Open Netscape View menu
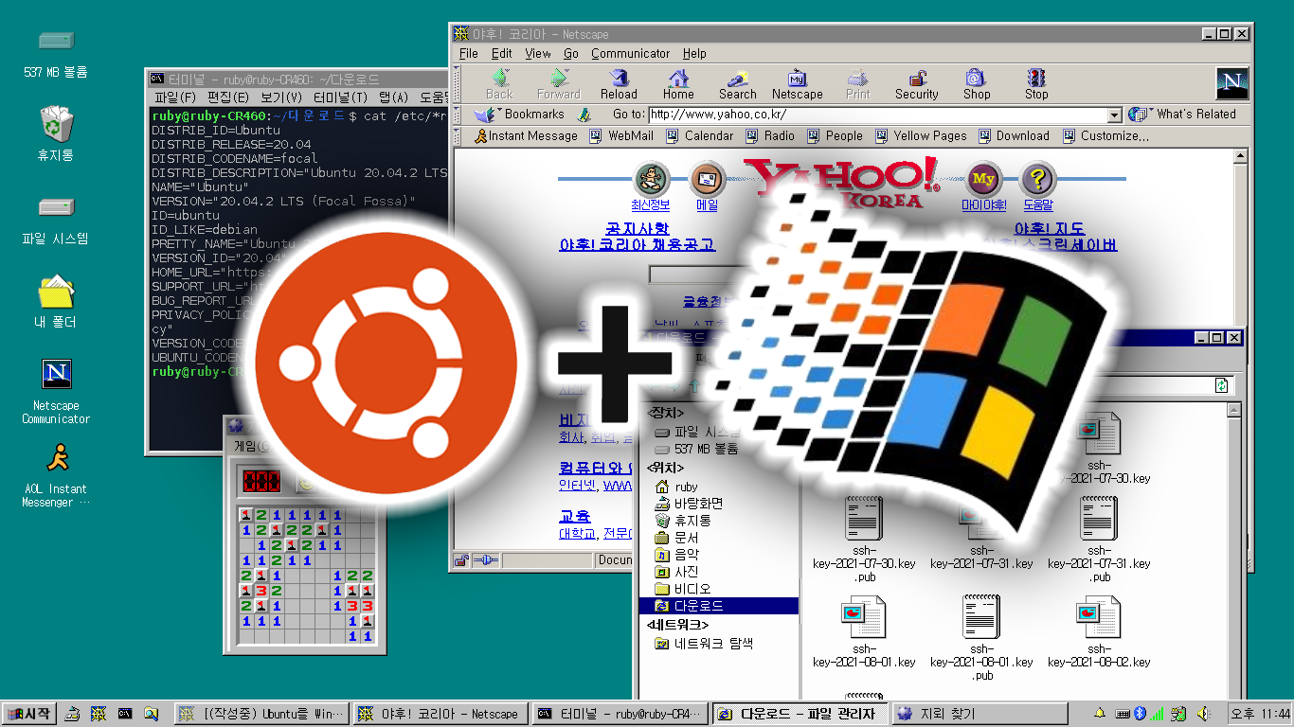This screenshot has height=727, width=1294. point(538,54)
